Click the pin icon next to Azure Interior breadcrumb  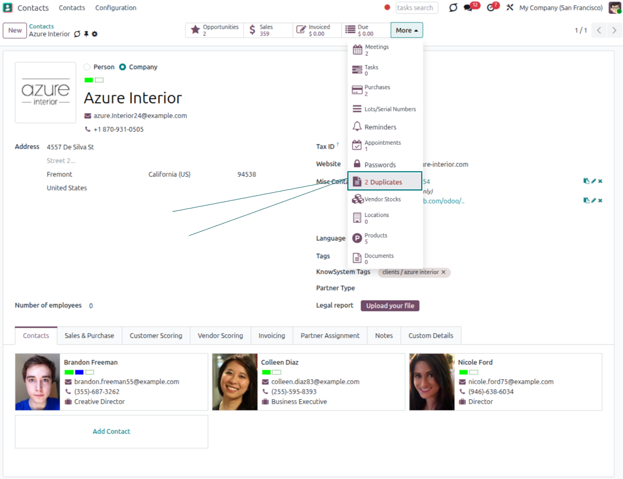point(86,34)
